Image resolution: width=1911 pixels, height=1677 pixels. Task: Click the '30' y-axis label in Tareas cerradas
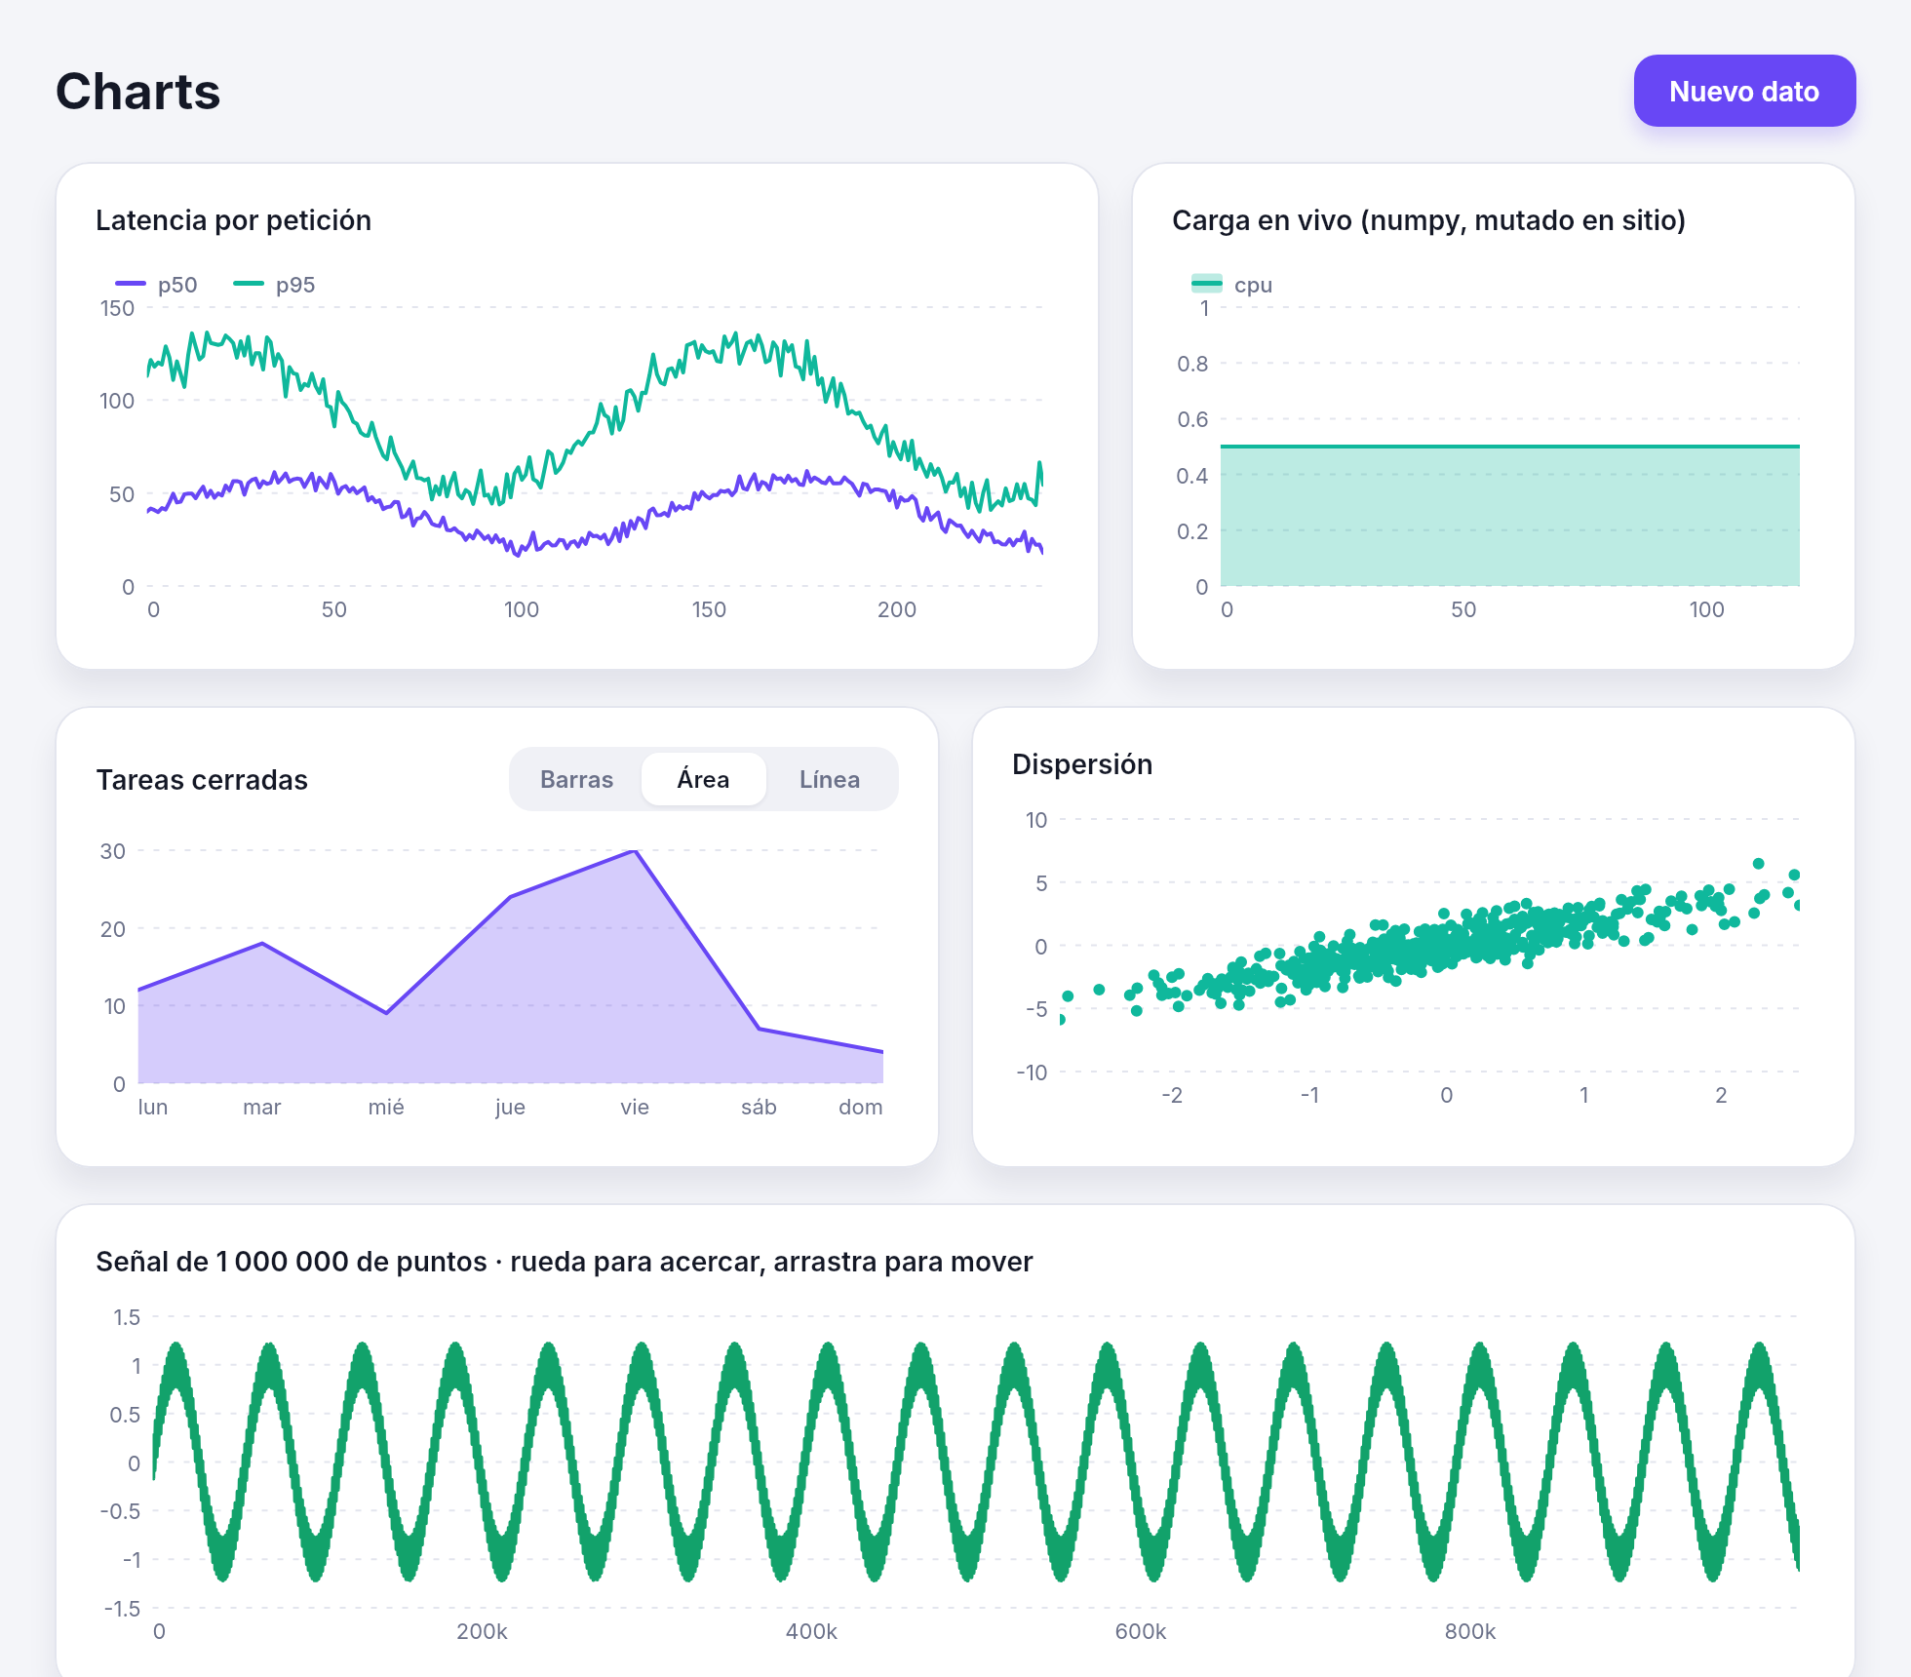(113, 851)
